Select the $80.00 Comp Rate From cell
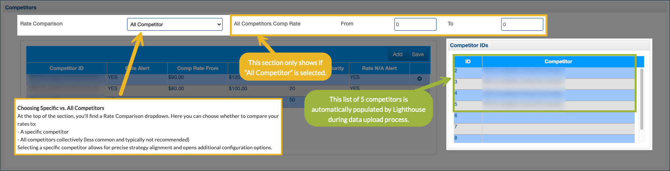Screen dimensions: 670x171 pos(176,89)
